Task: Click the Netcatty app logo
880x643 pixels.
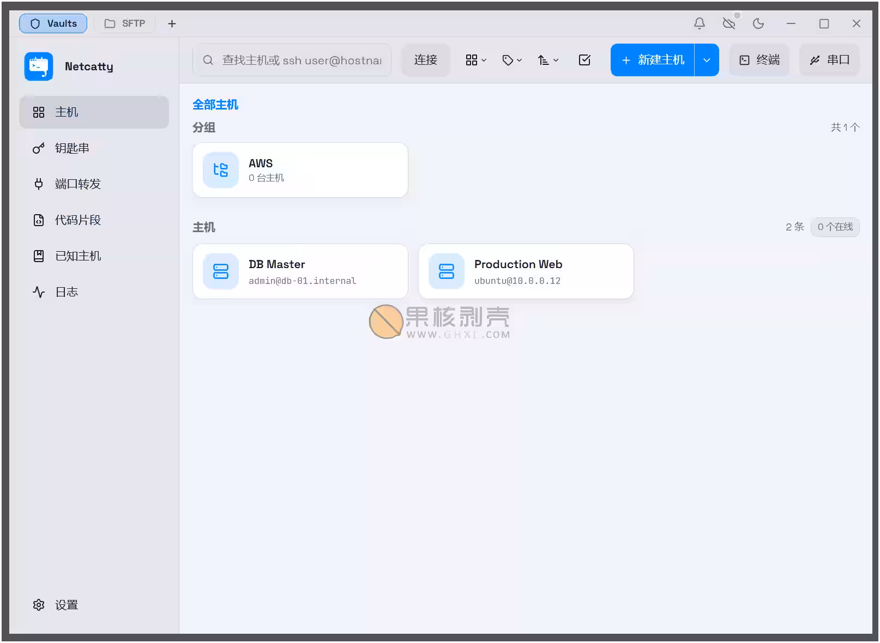Action: click(x=39, y=66)
